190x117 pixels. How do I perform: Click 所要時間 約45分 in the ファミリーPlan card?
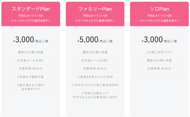[95, 69]
